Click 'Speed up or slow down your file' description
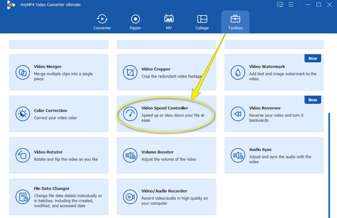The image size is (337, 218). [173, 118]
